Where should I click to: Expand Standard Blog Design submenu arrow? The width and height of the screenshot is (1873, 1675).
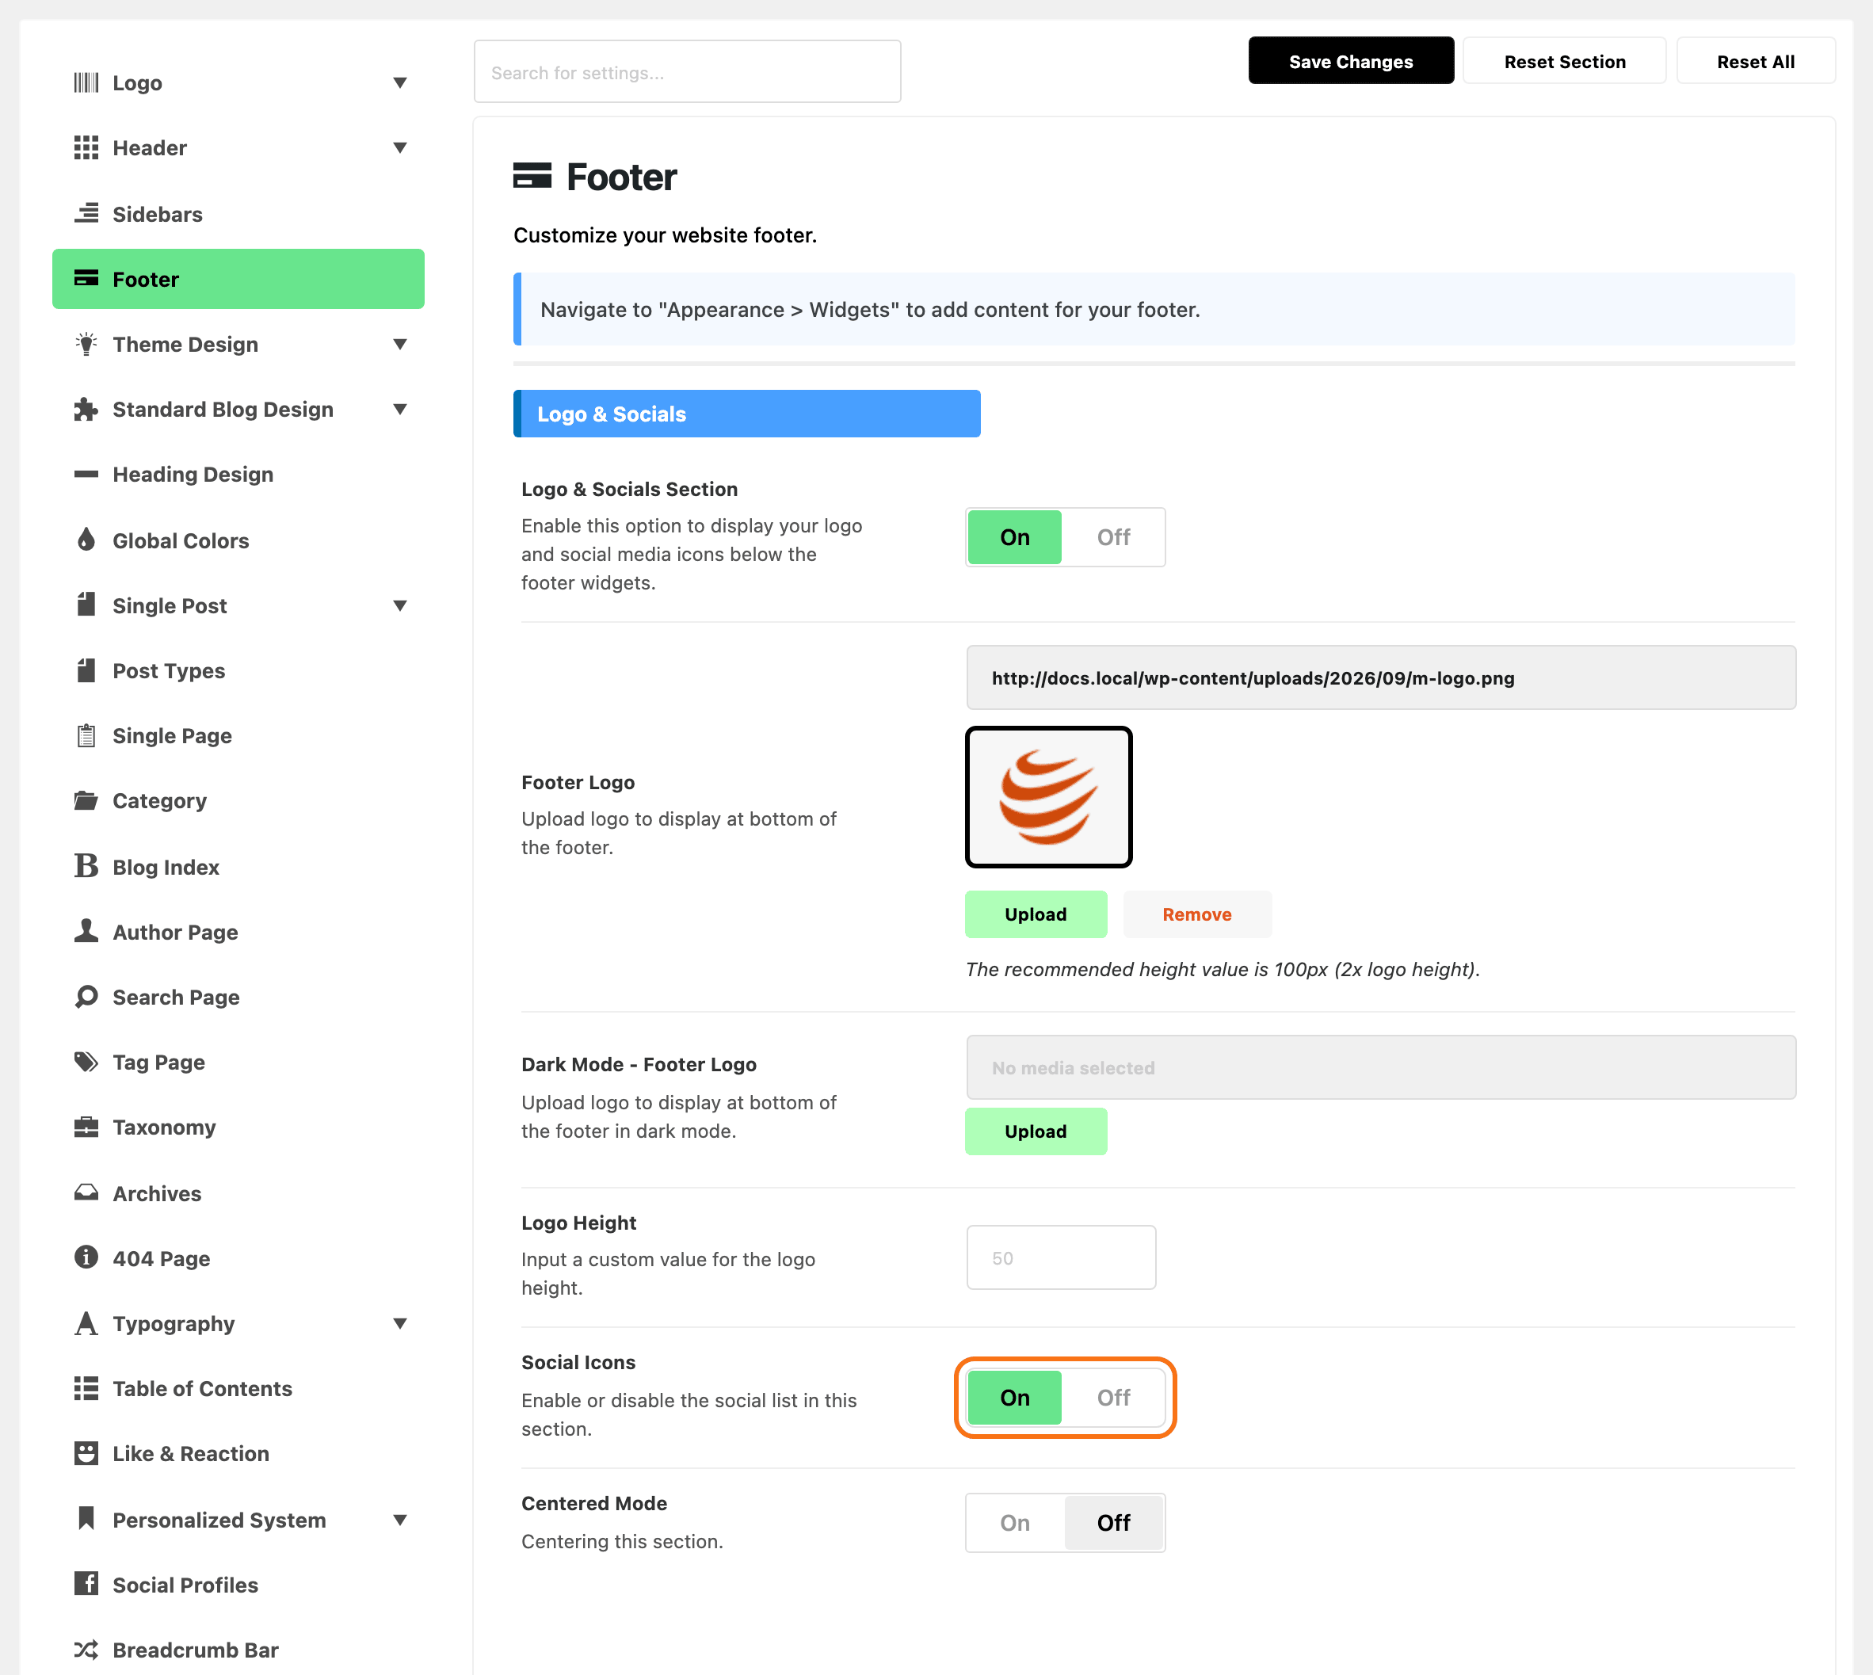point(399,410)
